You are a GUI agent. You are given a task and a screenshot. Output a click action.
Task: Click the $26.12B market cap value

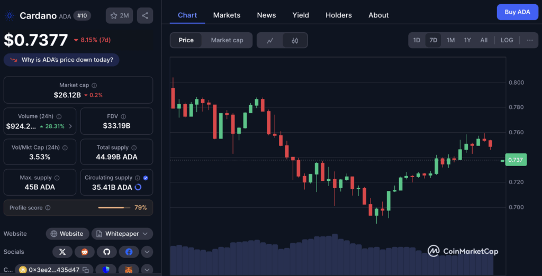coord(67,95)
